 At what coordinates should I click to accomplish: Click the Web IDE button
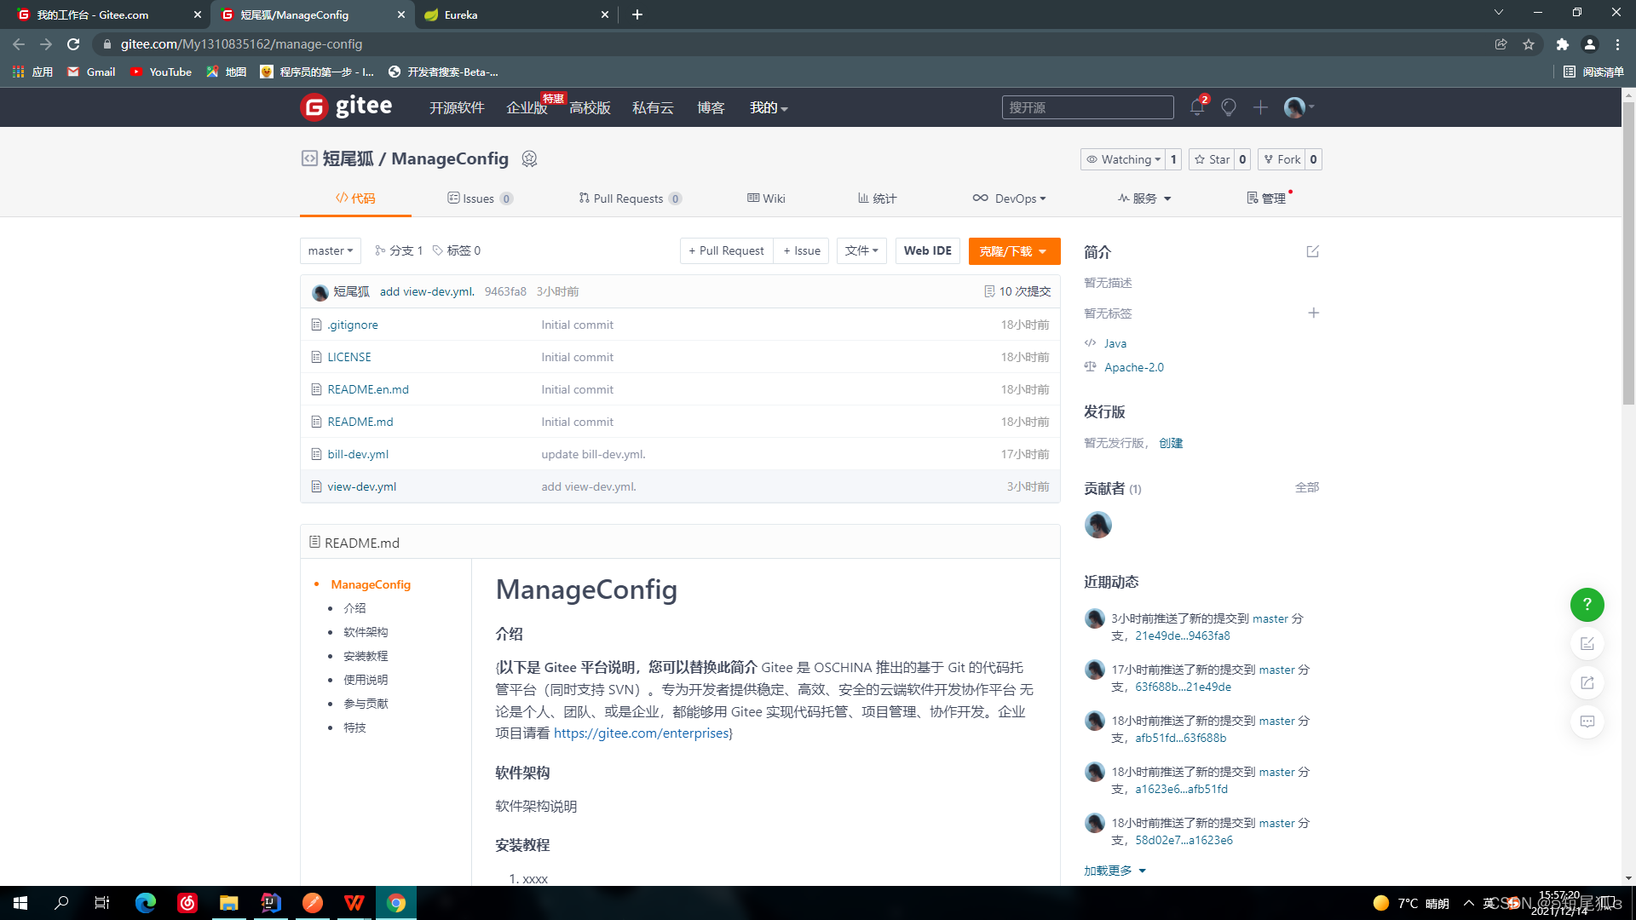(x=927, y=250)
